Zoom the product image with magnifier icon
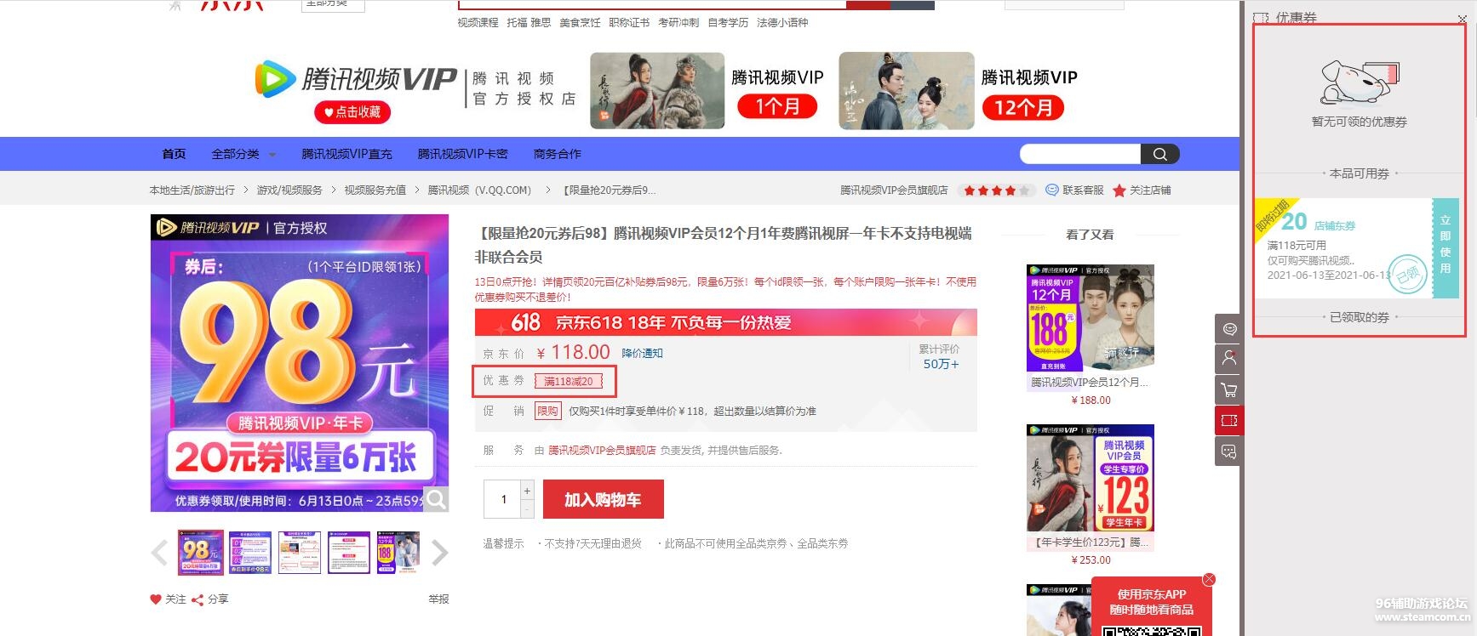The width and height of the screenshot is (1477, 636). pyautogui.click(x=436, y=499)
